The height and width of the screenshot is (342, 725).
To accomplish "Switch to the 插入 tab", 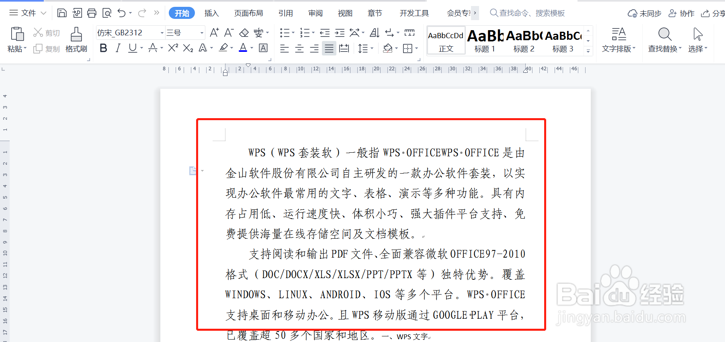I will click(x=212, y=13).
